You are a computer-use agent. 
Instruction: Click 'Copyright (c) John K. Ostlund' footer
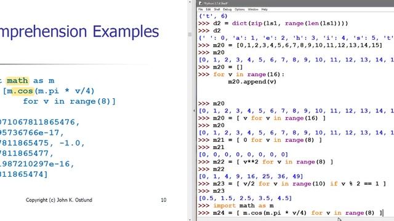(x=59, y=200)
